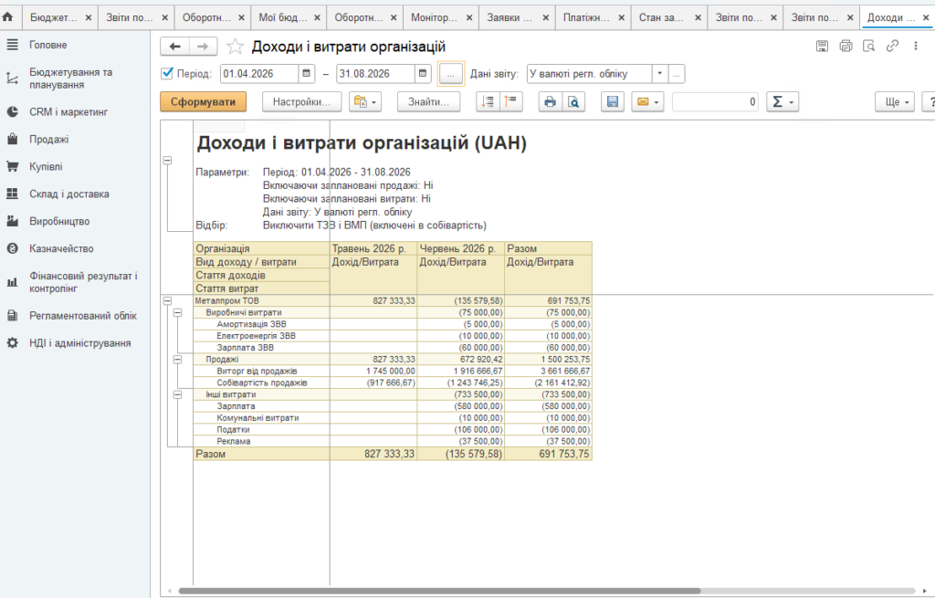The image size is (935, 598).
Task: Open Виробництво section
Action: point(59,221)
